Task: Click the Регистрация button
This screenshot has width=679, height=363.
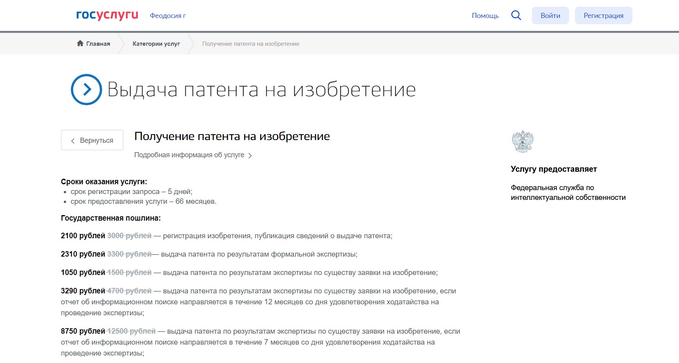Action: (x=603, y=16)
